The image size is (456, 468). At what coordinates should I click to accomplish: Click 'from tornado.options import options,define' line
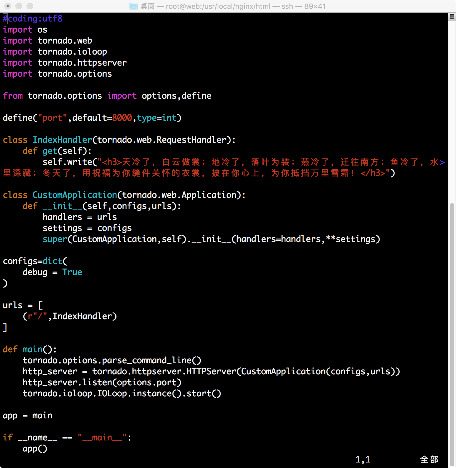pyautogui.click(x=107, y=96)
